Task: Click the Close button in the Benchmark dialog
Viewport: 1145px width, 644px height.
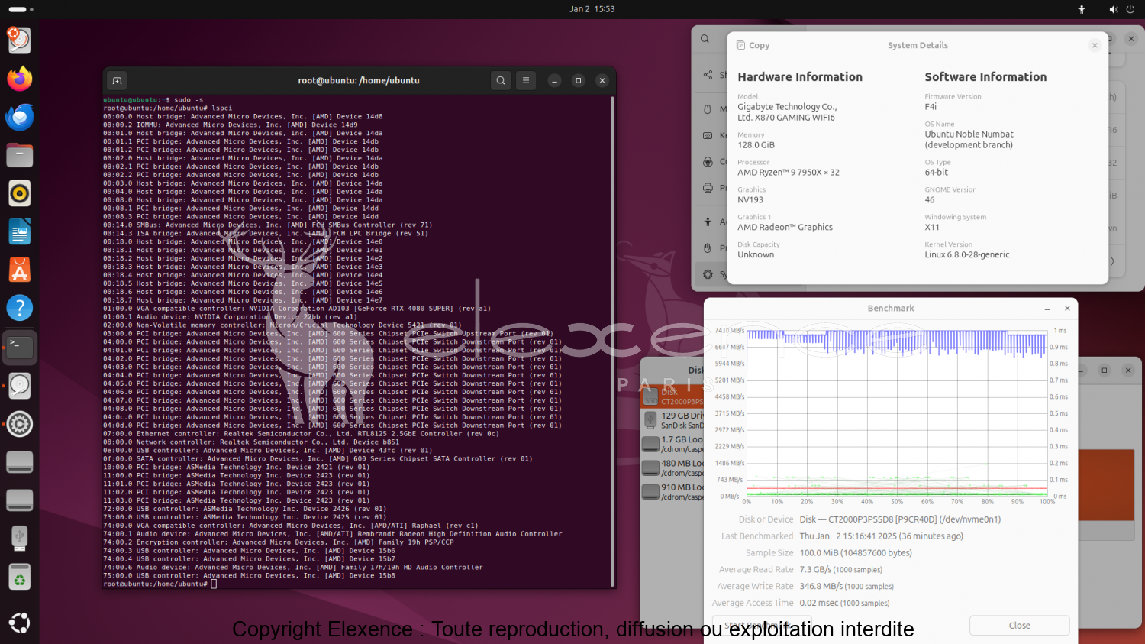Action: pos(1019,625)
